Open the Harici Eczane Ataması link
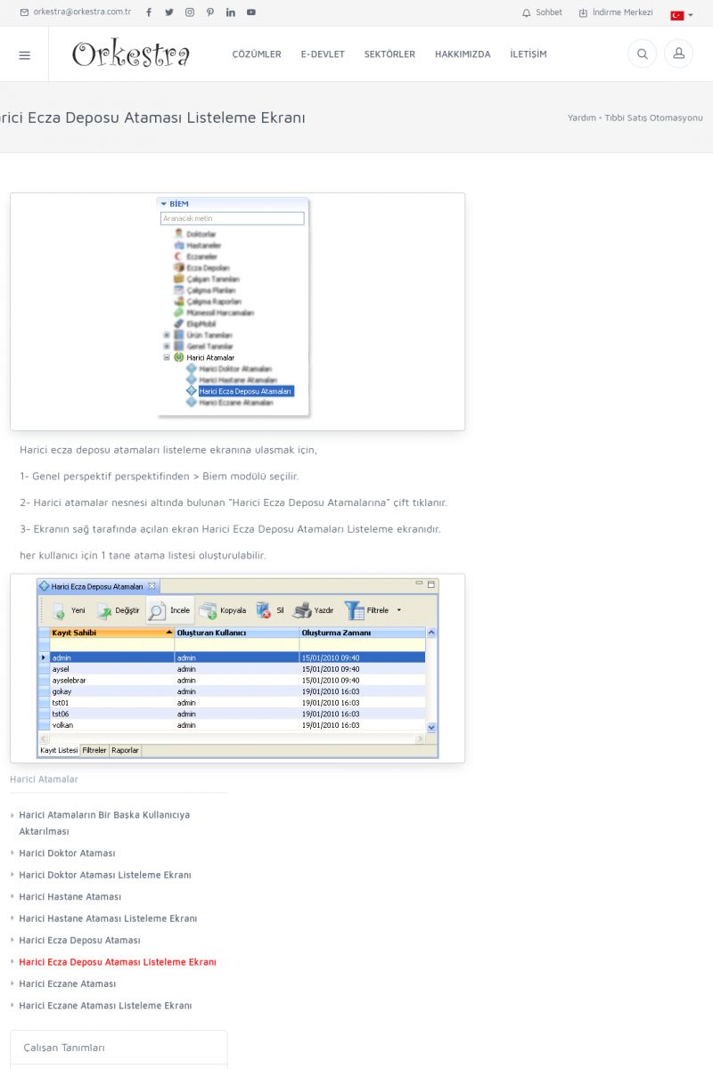Viewport: 713px width, 1069px height. point(68,984)
